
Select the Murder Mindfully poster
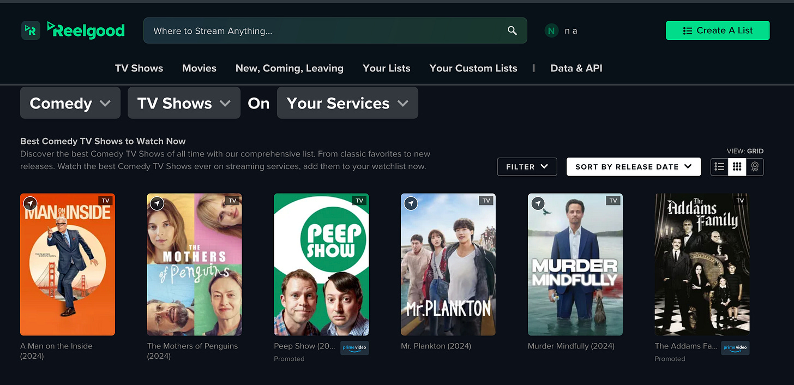point(575,264)
